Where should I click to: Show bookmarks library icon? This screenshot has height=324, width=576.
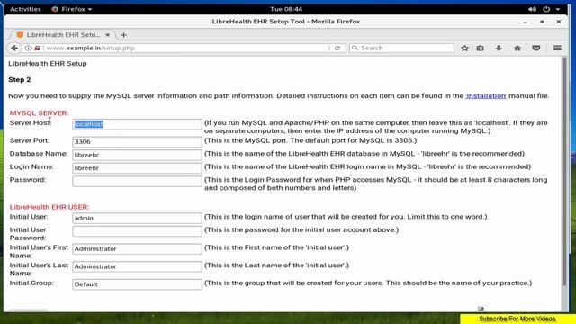(x=480, y=48)
